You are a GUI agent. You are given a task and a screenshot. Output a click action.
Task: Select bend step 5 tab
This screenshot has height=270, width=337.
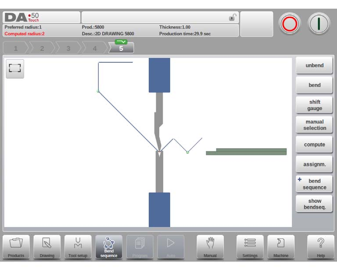[x=121, y=47]
